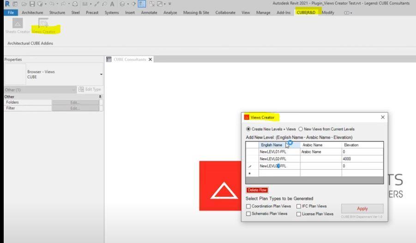Image resolution: width=416 pixels, height=243 pixels.
Task: Click the Folders Edit button
Action: pos(75,102)
